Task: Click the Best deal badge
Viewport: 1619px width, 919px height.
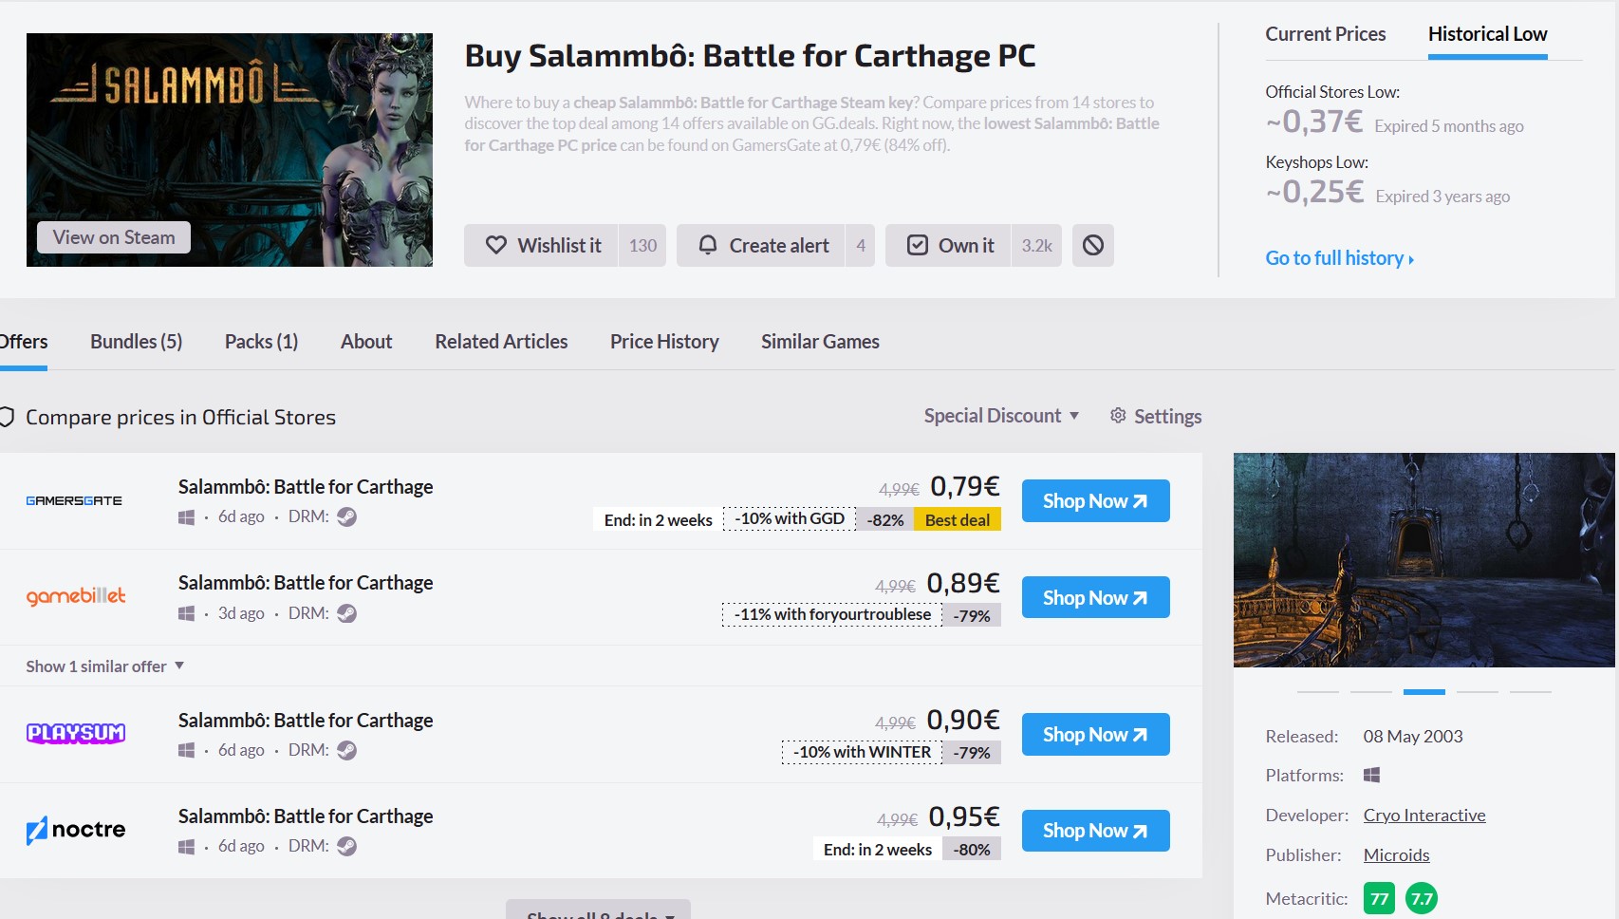Action: [958, 519]
